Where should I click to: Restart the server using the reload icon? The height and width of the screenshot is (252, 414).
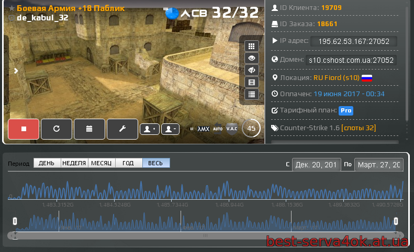(57, 129)
